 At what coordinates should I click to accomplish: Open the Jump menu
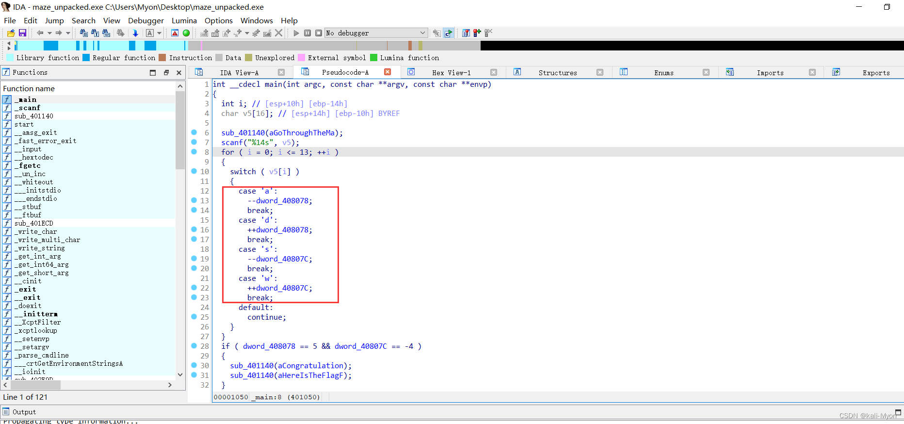tap(54, 20)
